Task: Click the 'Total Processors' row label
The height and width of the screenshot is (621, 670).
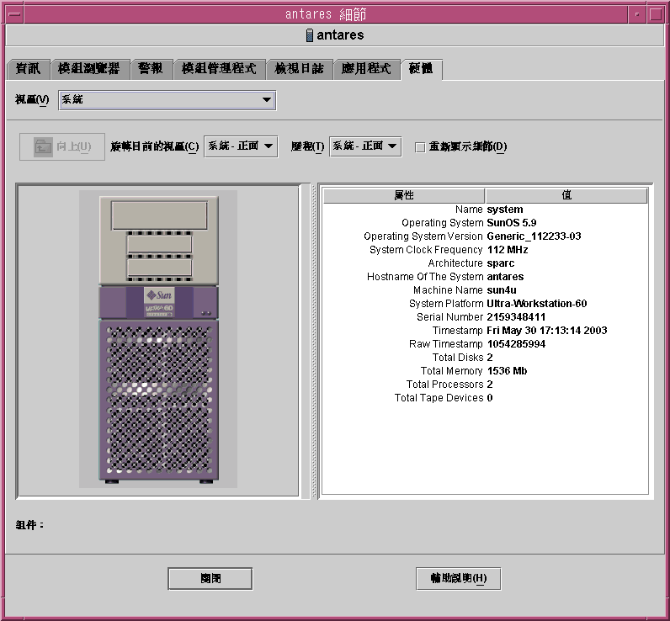Action: (444, 384)
